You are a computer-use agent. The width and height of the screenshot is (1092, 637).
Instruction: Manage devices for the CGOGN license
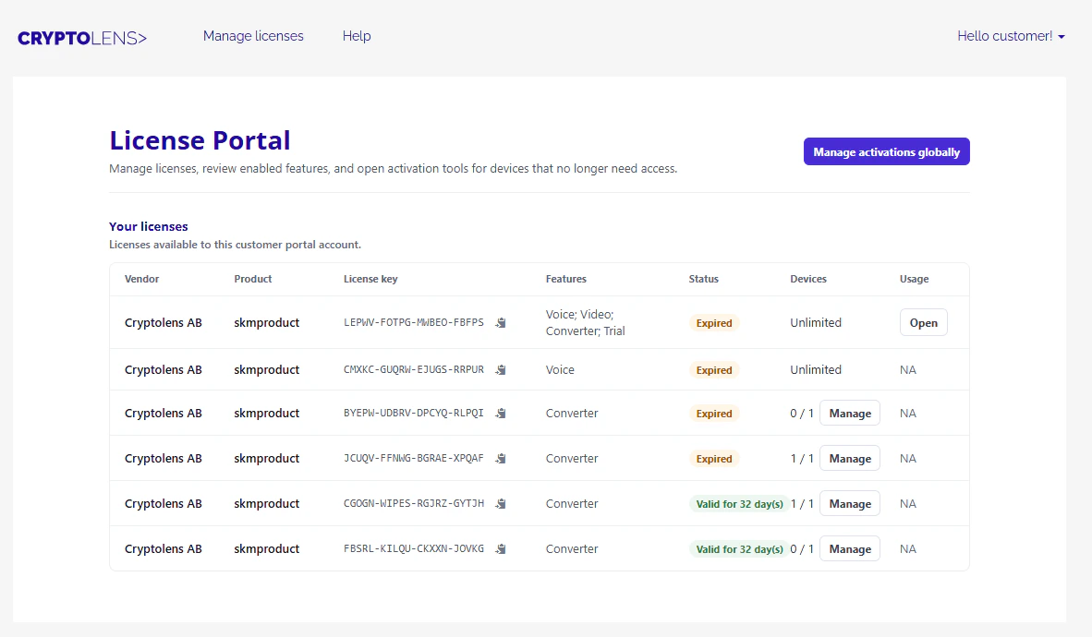click(850, 503)
